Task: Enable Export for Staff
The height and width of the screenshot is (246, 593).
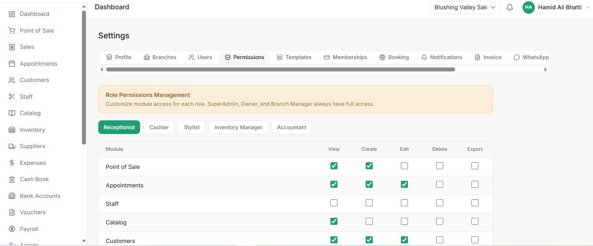Action: [x=475, y=203]
